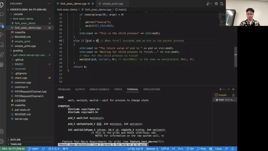Run the C++ file with play icon
Image resolution: width=268 pixels, height=151 pixels.
208,4
